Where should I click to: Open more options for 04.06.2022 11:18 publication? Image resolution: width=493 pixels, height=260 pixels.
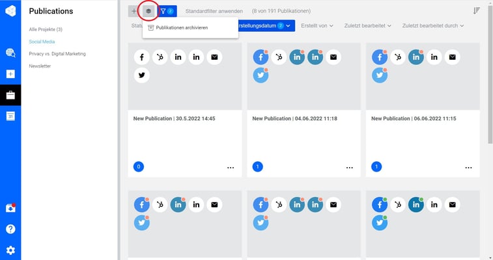[349, 168]
